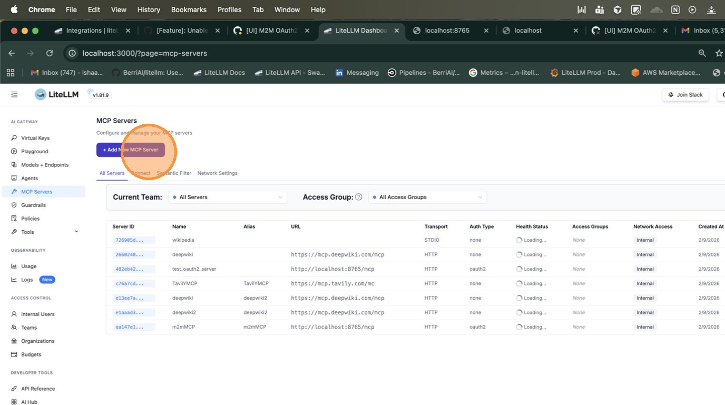Image resolution: width=725 pixels, height=405 pixels.
Task: Open server ID 726905d link
Action: click(130, 240)
